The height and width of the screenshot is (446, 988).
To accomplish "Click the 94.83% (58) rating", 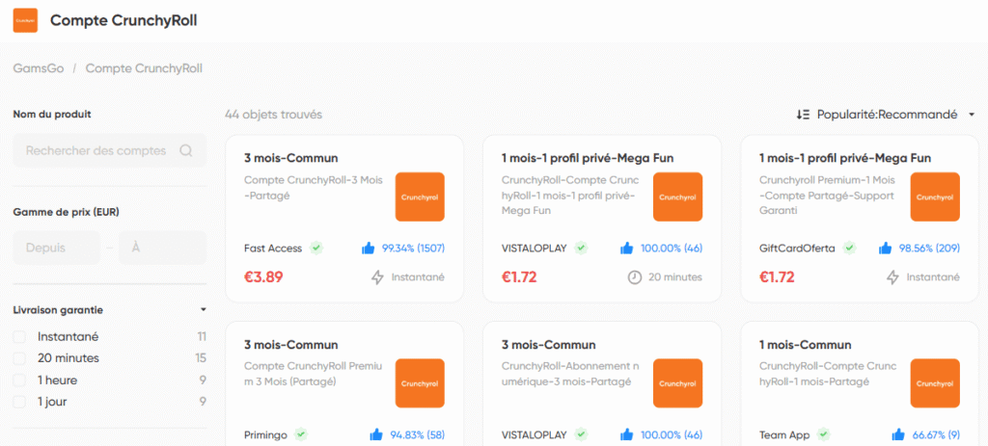I will (x=417, y=434).
